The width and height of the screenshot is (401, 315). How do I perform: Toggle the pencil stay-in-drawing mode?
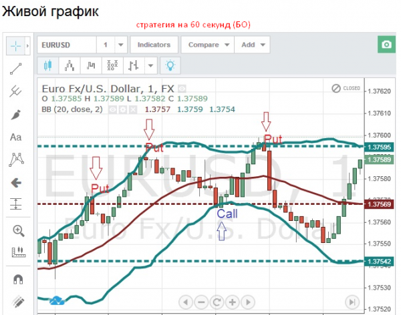pyautogui.click(x=17, y=302)
